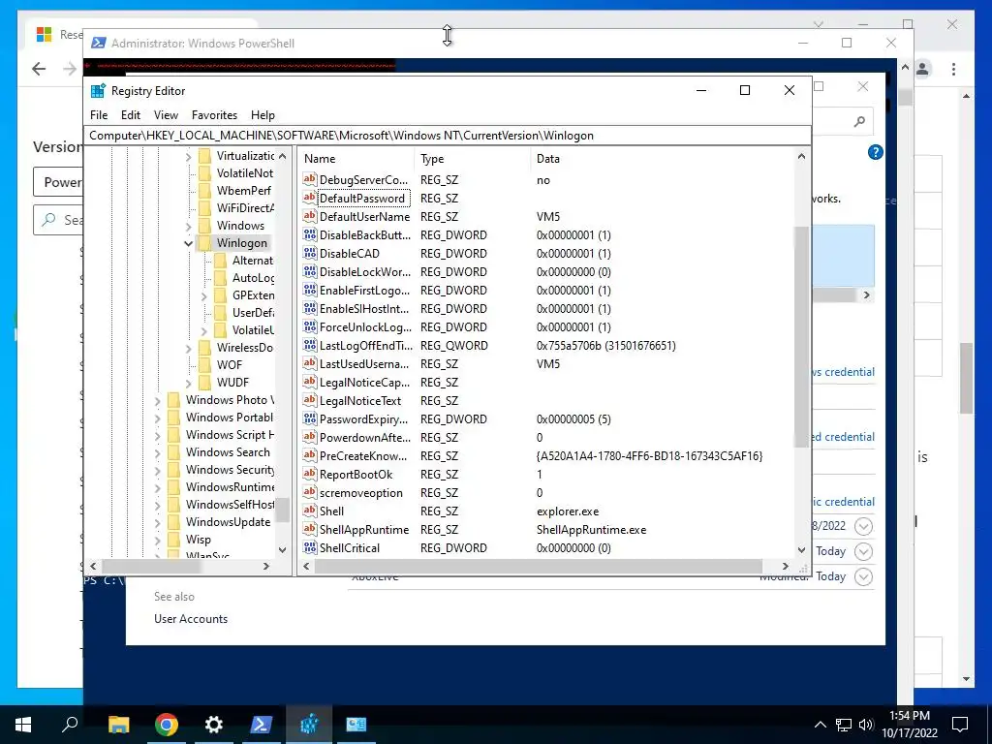Switch to PowerShell on the taskbar
Image resolution: width=992 pixels, height=744 pixels.
click(x=262, y=725)
